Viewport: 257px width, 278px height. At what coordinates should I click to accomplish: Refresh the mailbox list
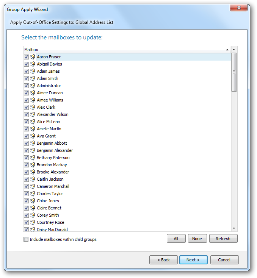pos(223,239)
